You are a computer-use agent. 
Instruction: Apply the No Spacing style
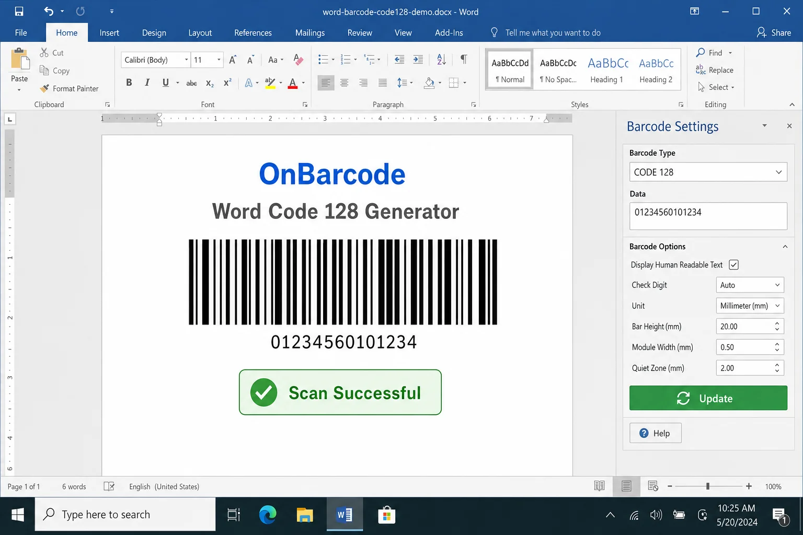(x=558, y=70)
